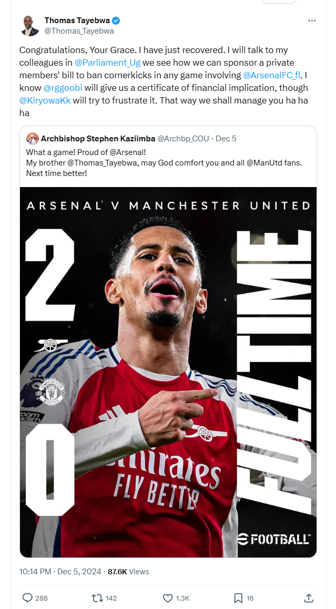Open the three-dot more options menu
Image resolution: width=336 pixels, height=609 pixels.
tap(311, 20)
